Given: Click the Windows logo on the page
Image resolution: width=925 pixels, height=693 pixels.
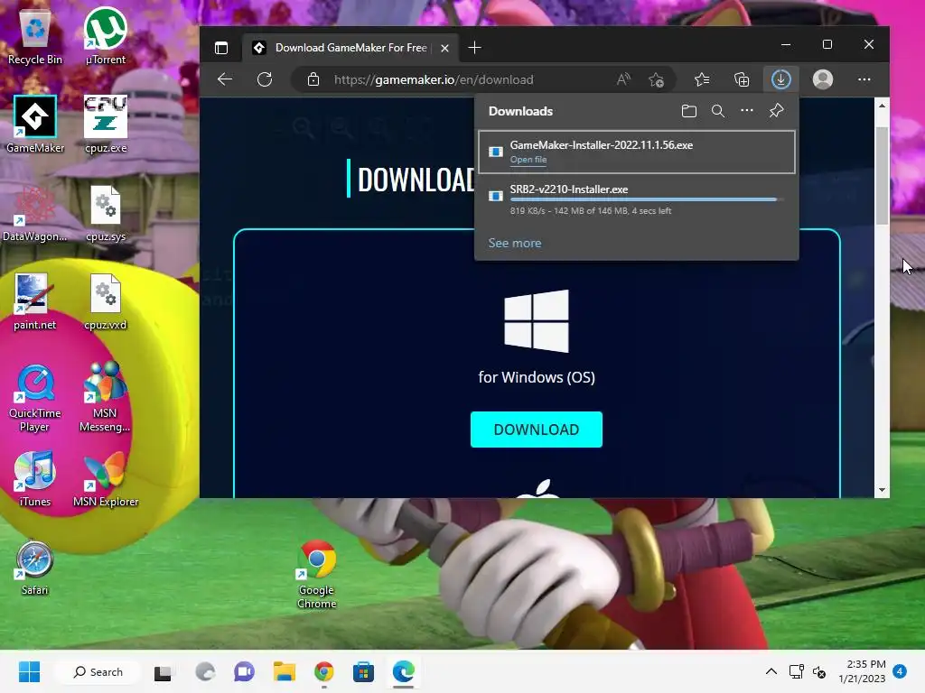Looking at the screenshot, I should [x=537, y=321].
